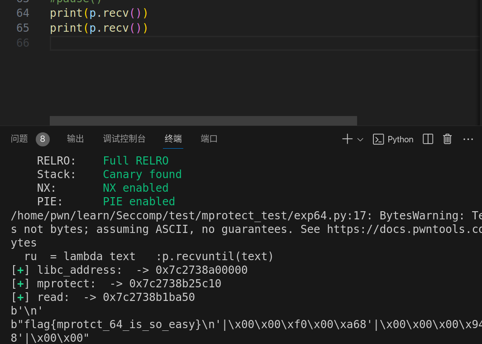Open more panel actions ellipsis menu
The width and height of the screenshot is (482, 344).
click(468, 139)
